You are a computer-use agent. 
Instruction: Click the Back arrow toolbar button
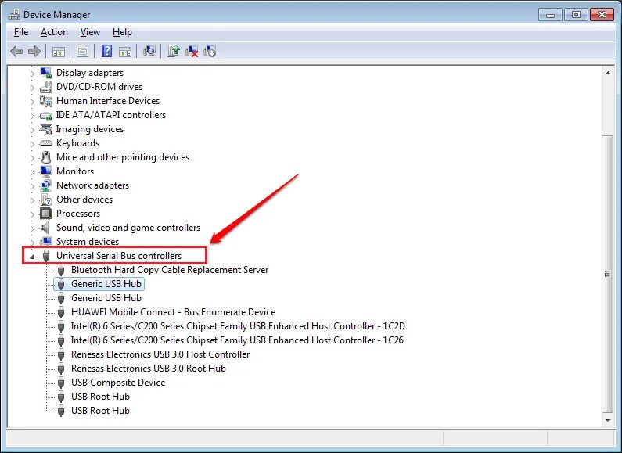tap(16, 51)
